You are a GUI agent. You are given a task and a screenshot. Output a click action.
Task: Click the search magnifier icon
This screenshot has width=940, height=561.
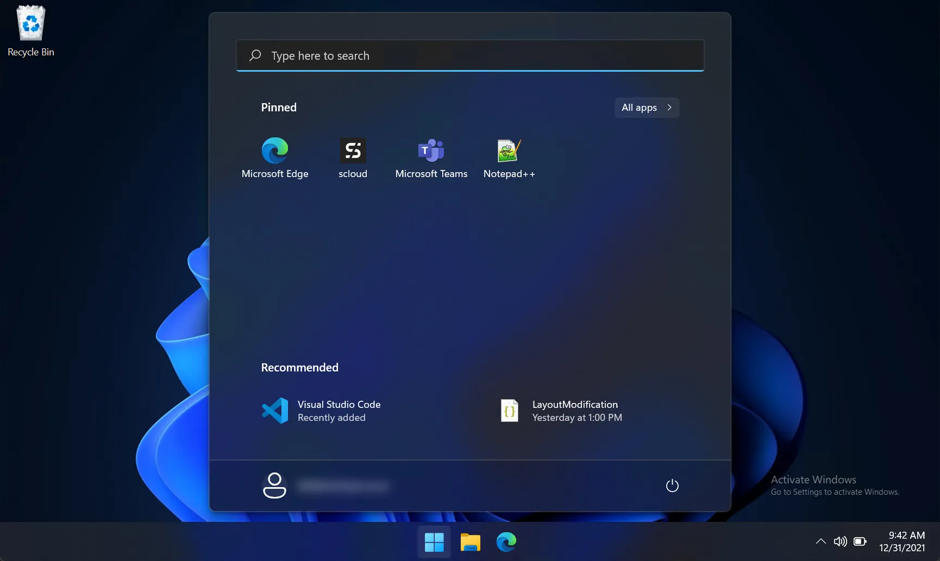255,55
